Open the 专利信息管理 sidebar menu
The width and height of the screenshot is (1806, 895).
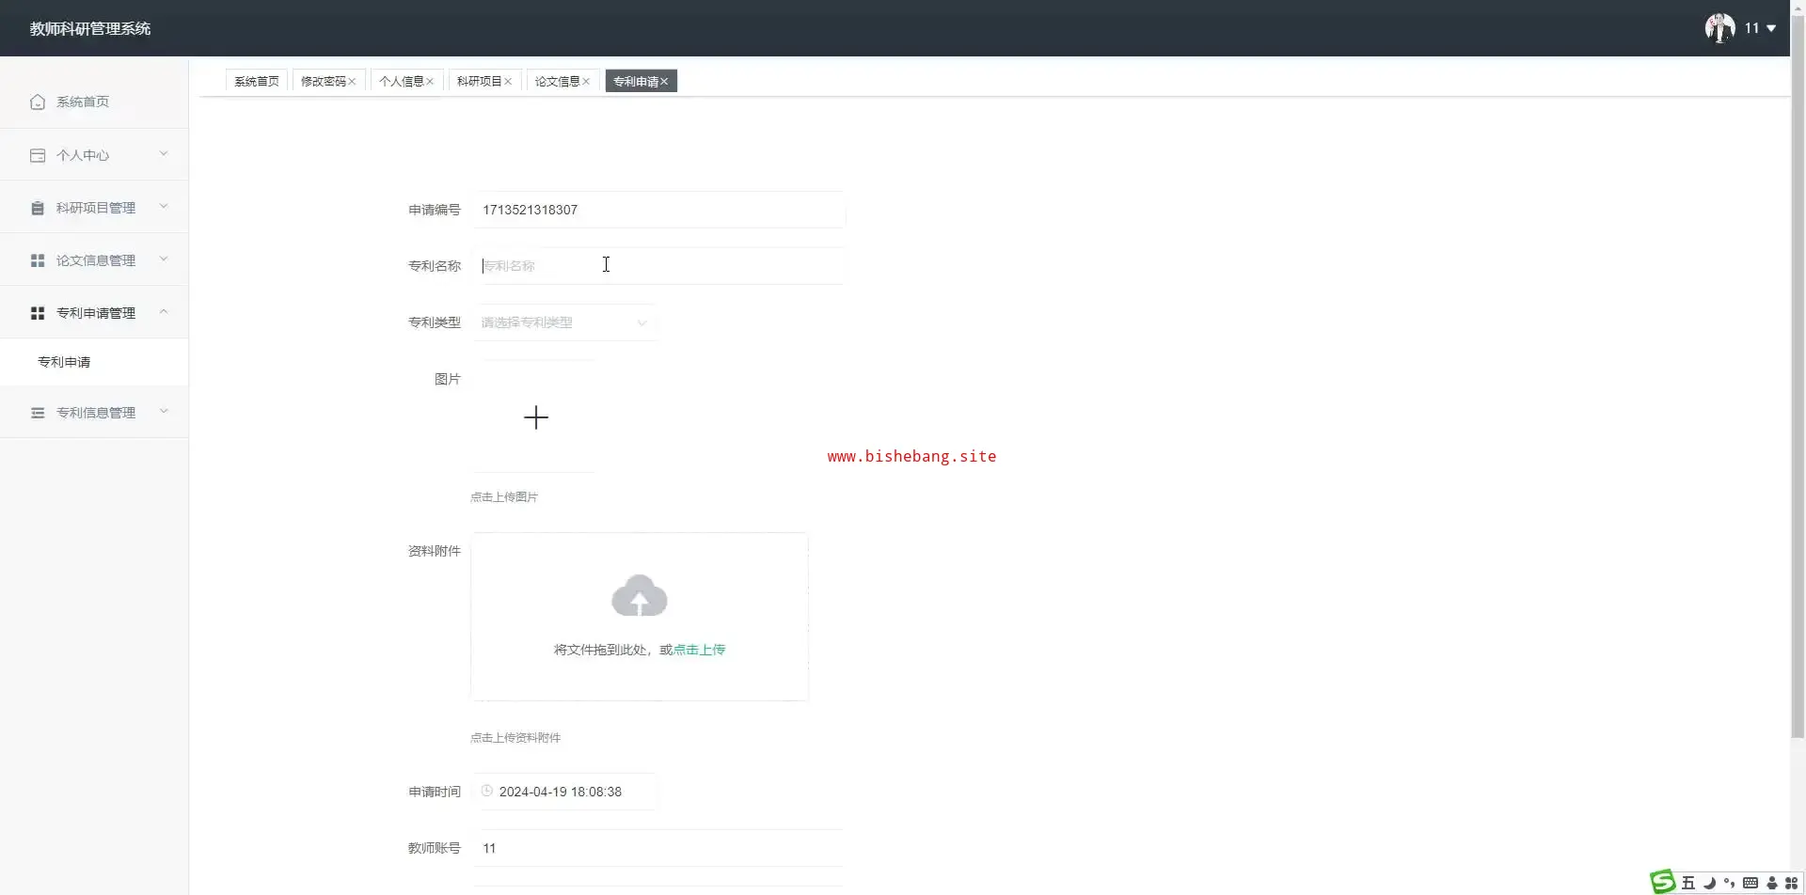coord(94,413)
